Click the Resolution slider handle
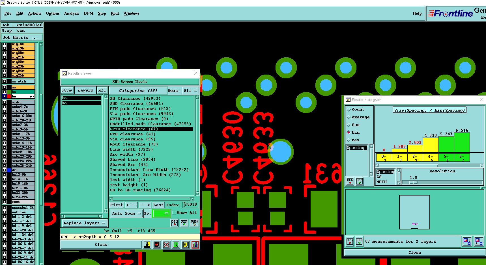The height and width of the screenshot is (265, 486). point(413,183)
